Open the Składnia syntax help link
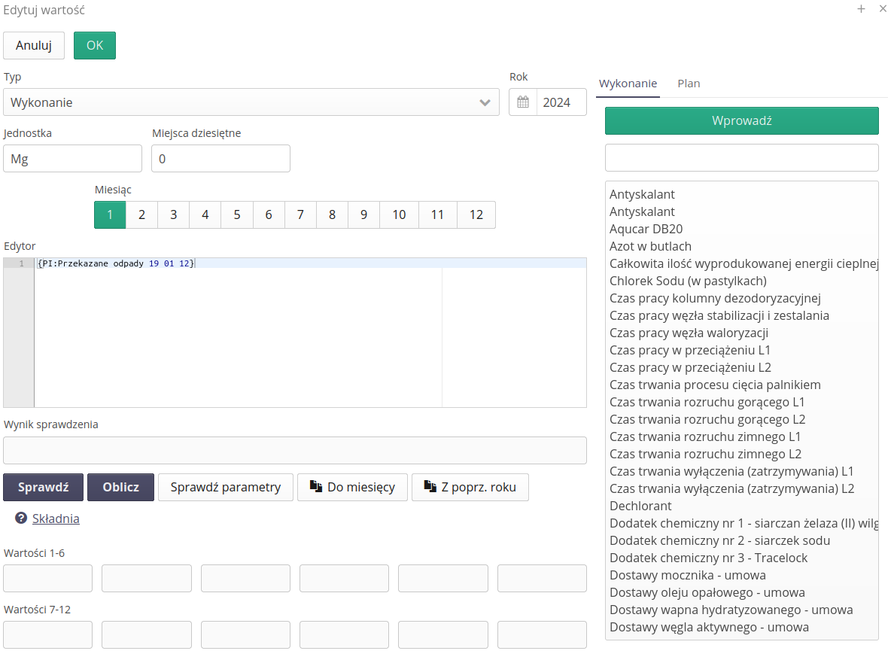Screen dimensions: 891x657 pyautogui.click(x=56, y=519)
